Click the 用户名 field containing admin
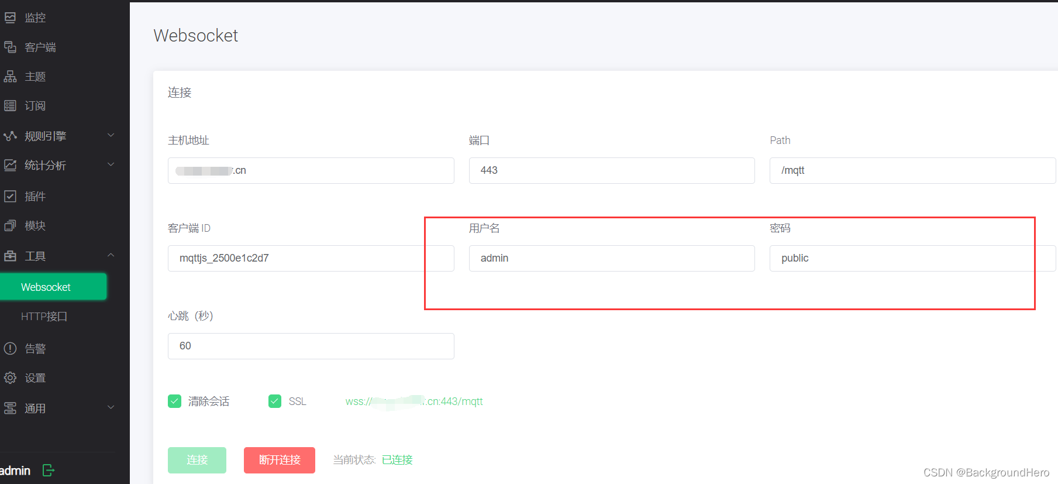Image resolution: width=1058 pixels, height=484 pixels. tap(612, 258)
